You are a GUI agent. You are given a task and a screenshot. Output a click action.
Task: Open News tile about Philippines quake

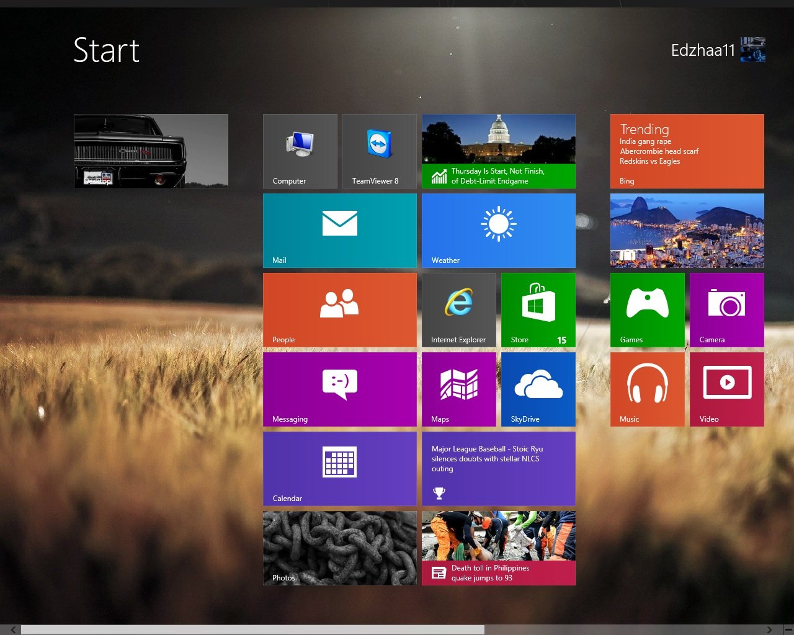pos(499,548)
